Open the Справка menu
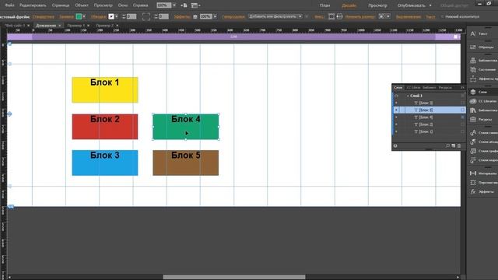Image resolution: width=498 pixels, height=280 pixels. 140,5
